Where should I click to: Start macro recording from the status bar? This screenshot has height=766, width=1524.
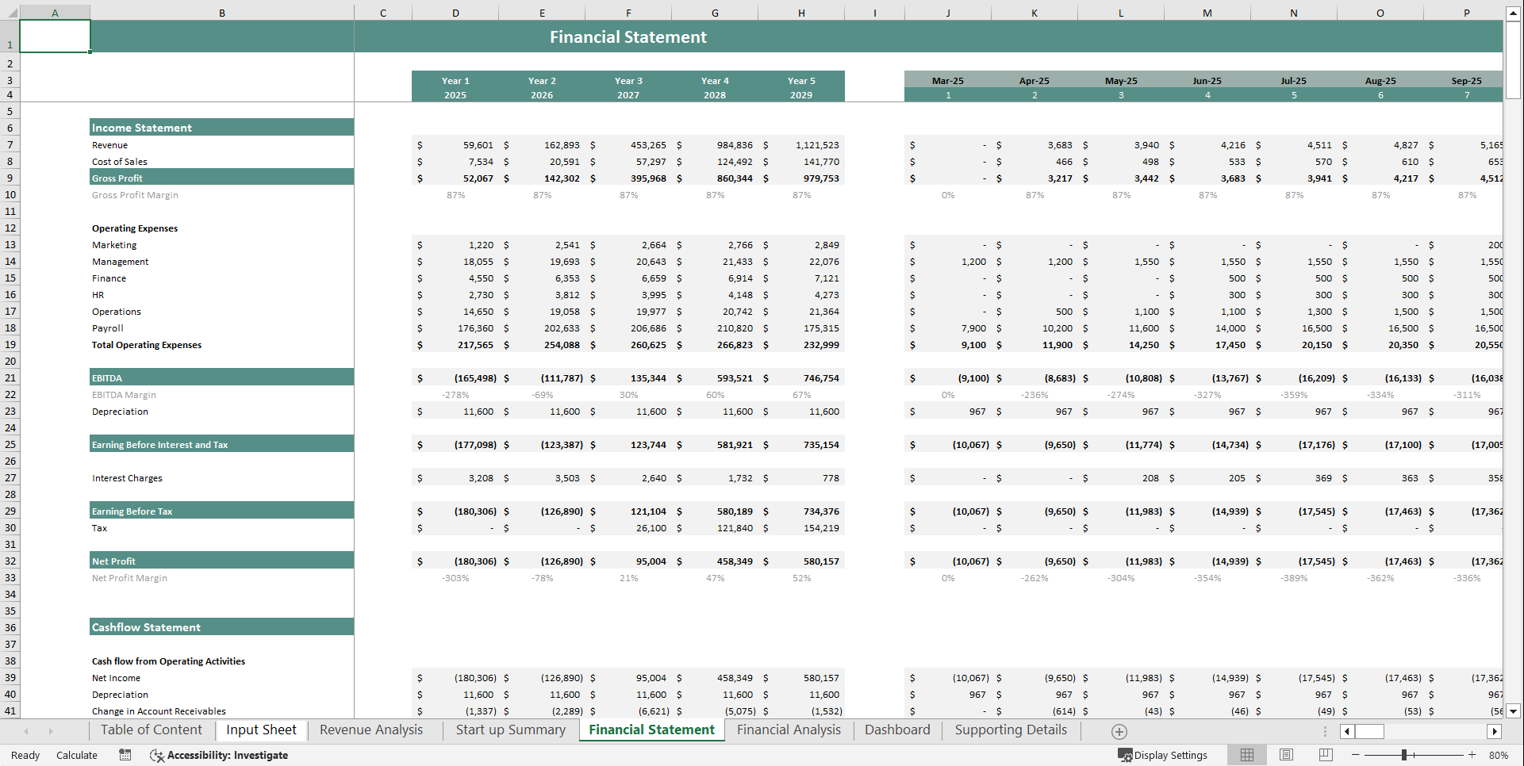[125, 755]
